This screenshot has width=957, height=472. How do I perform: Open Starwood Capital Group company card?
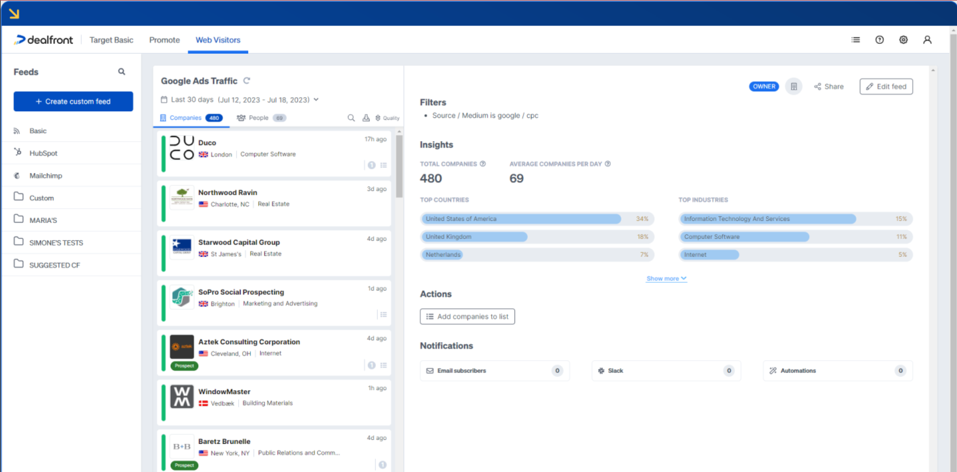click(274, 253)
